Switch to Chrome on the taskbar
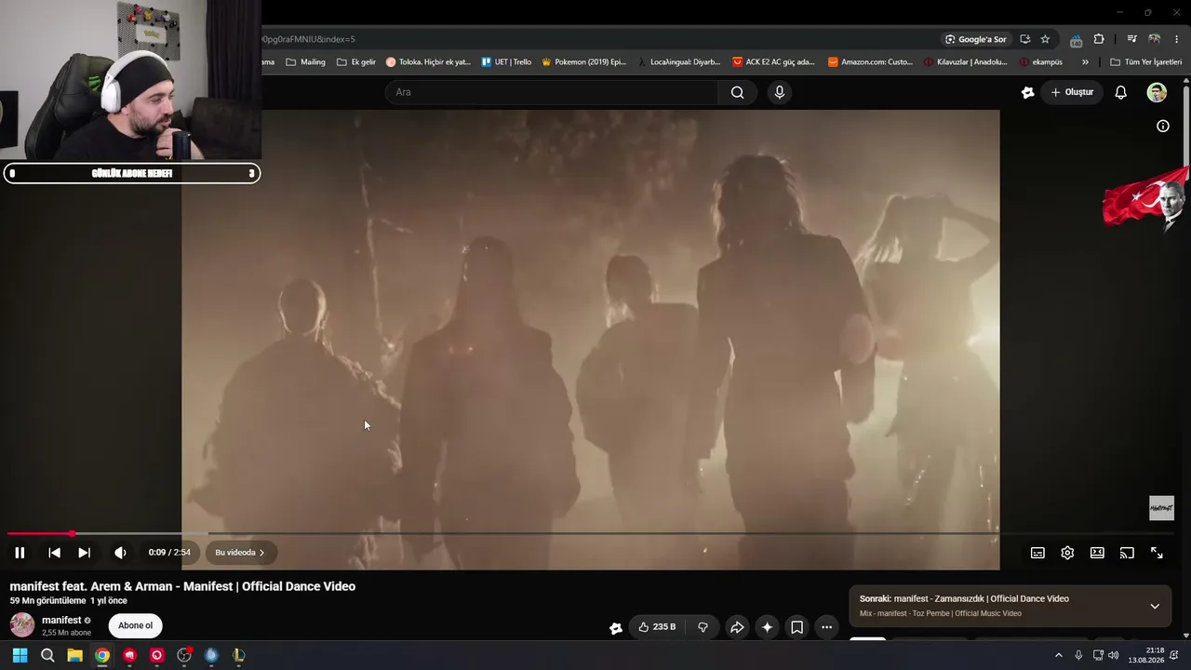Image resolution: width=1191 pixels, height=670 pixels. pos(102,655)
